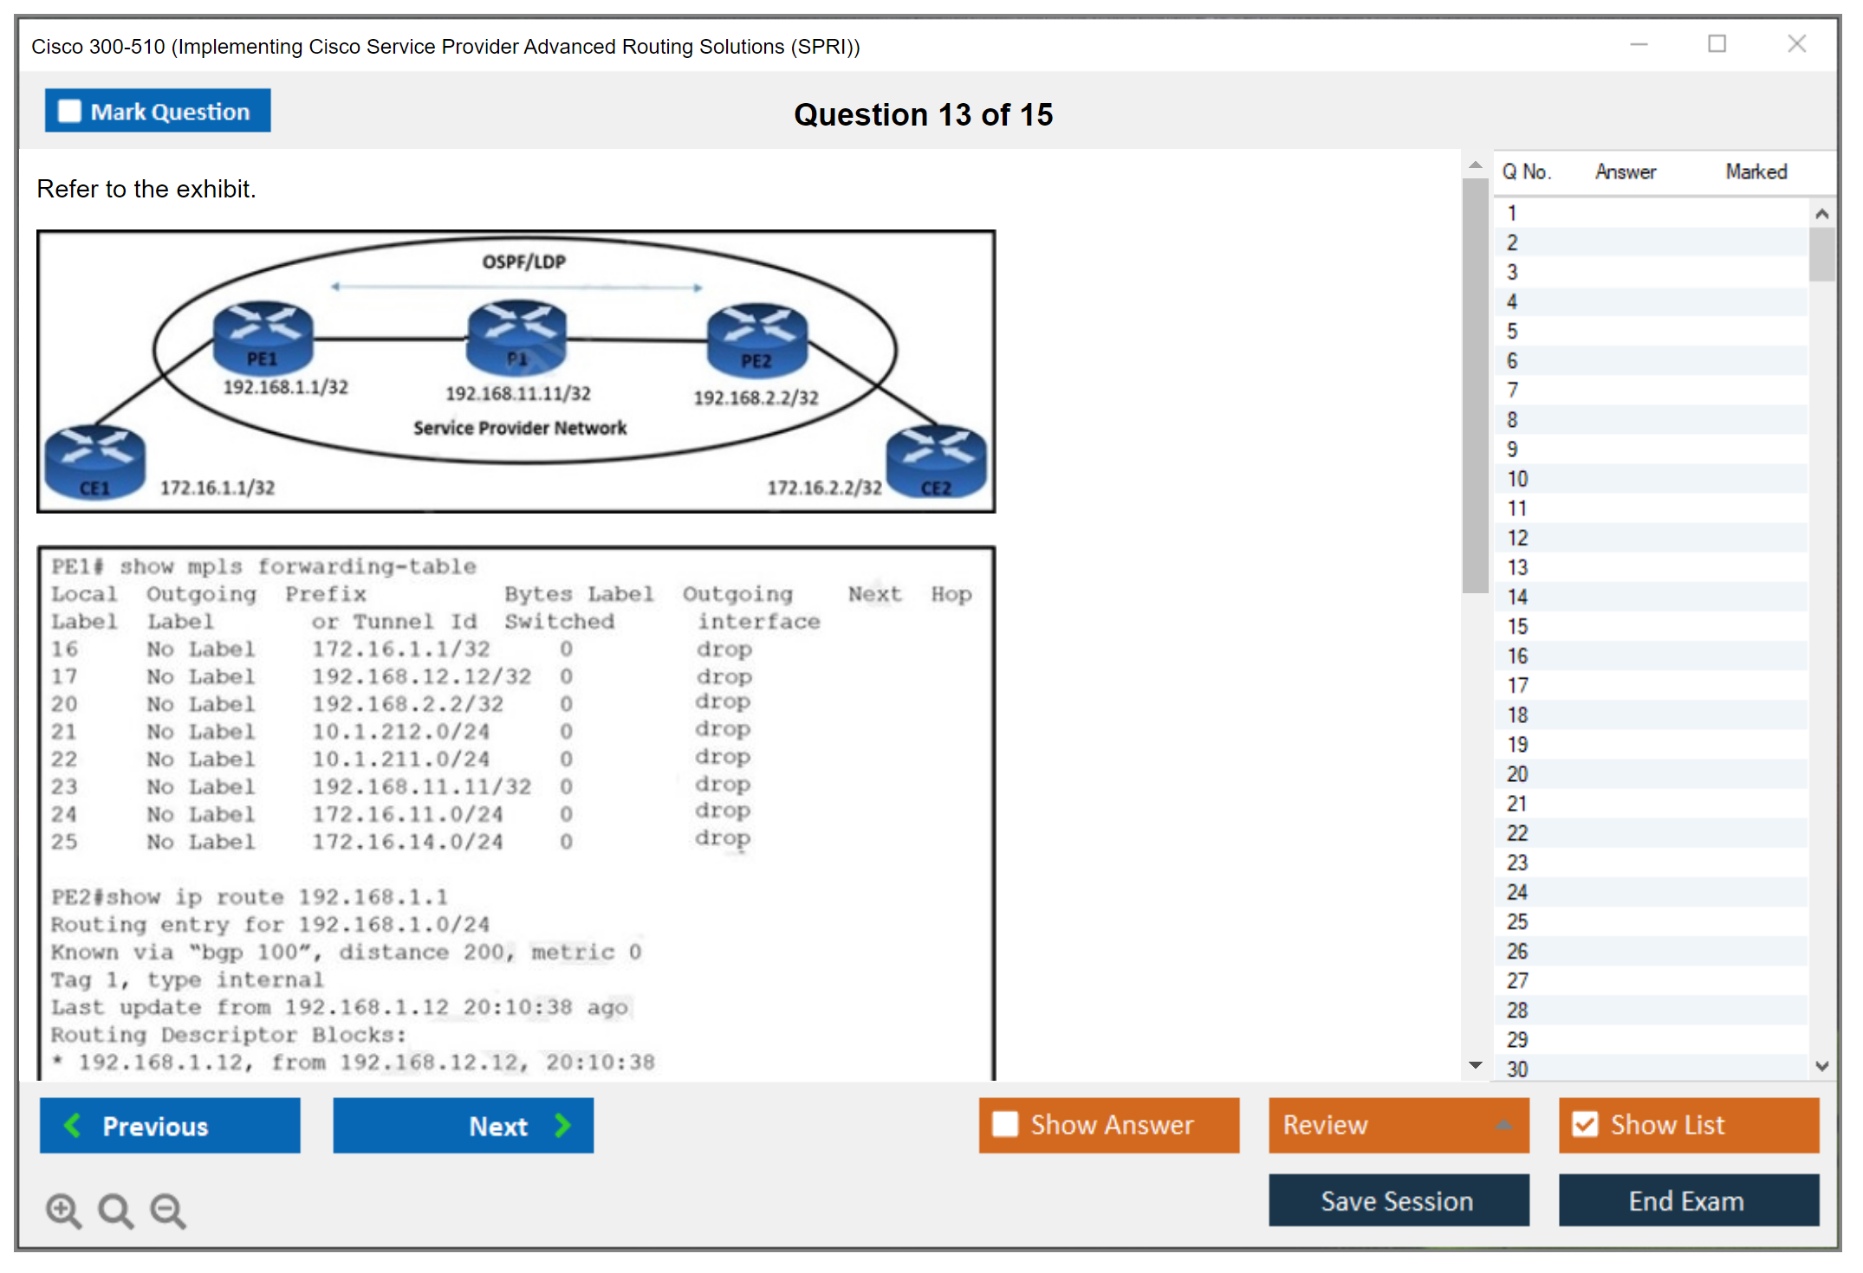Check the Mark Question checkbox

[69, 112]
